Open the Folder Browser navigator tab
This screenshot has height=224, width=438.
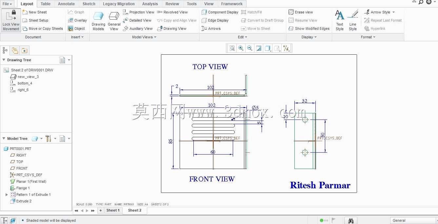15,50
